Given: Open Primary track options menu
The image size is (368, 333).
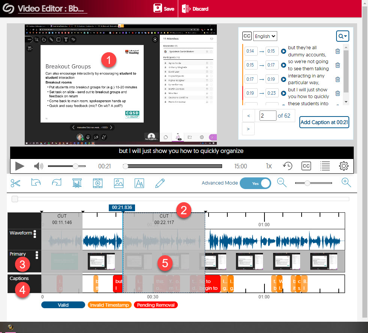Looking at the screenshot, I should 37,255.
